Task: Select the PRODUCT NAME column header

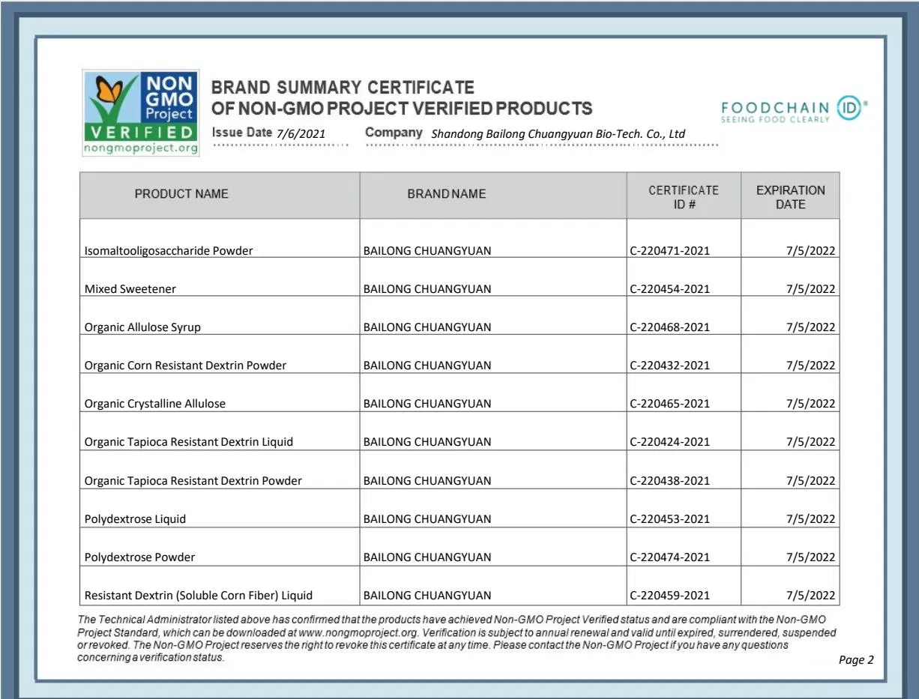Action: point(181,194)
